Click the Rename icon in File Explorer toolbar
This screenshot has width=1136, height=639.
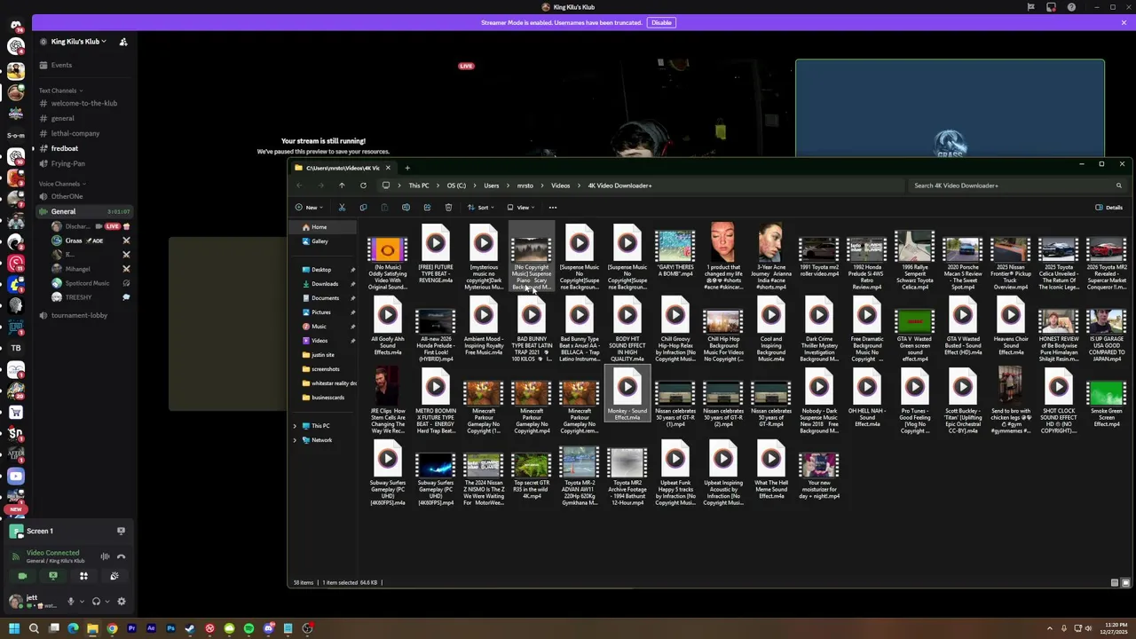point(406,207)
